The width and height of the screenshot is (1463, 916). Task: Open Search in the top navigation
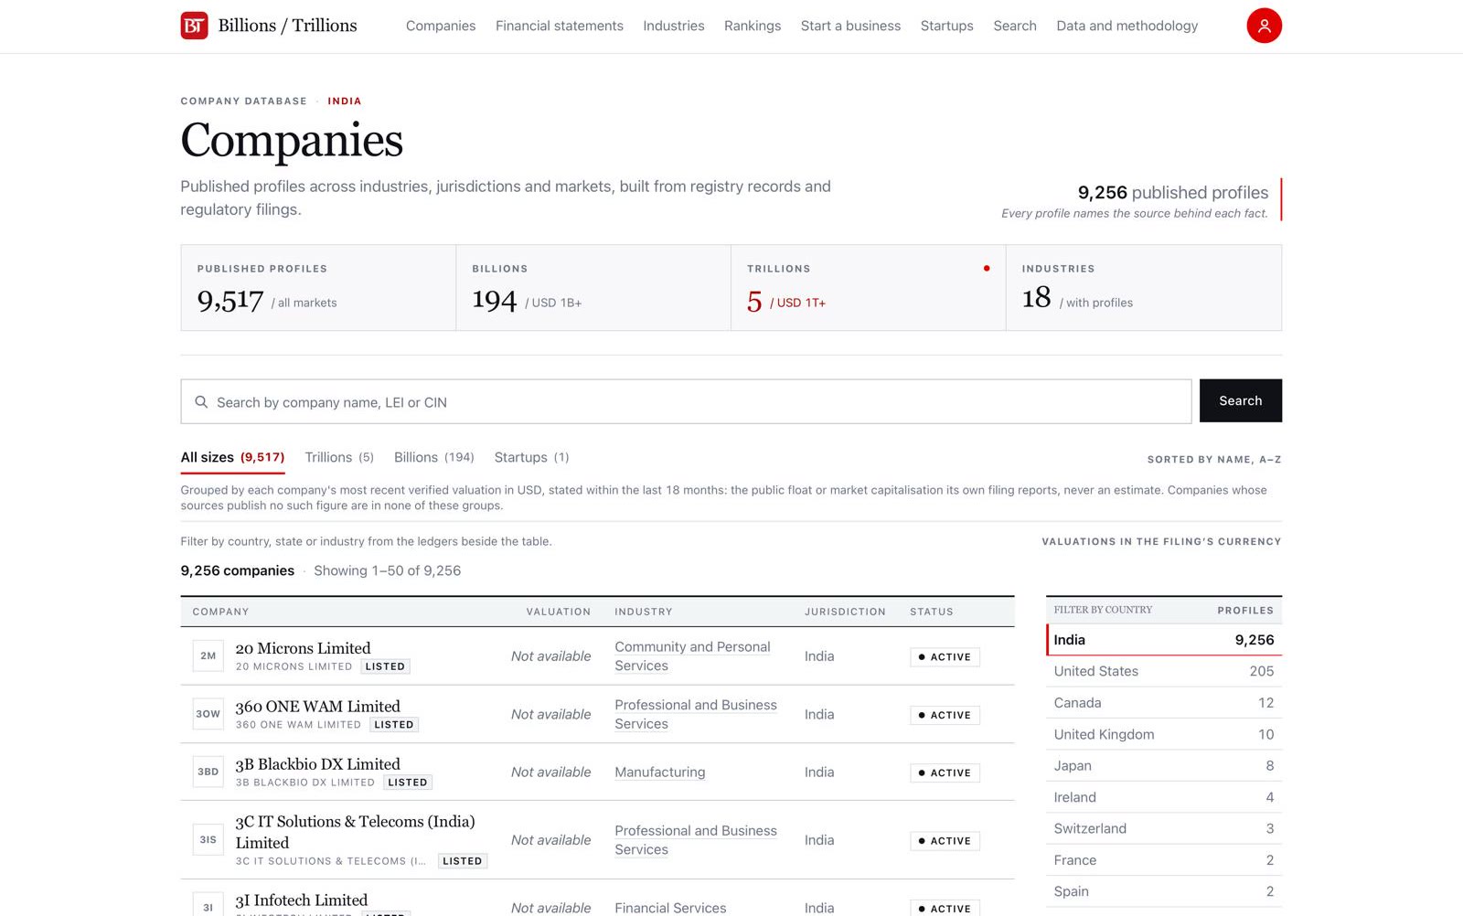(1015, 26)
